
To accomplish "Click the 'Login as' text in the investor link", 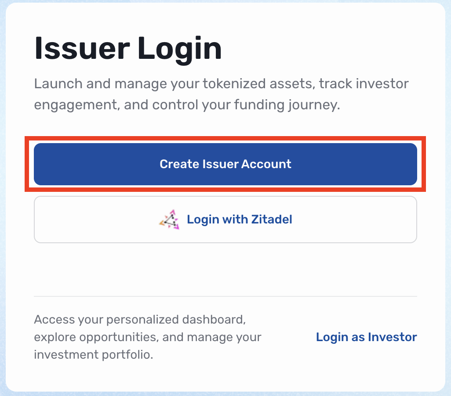I will click(340, 337).
